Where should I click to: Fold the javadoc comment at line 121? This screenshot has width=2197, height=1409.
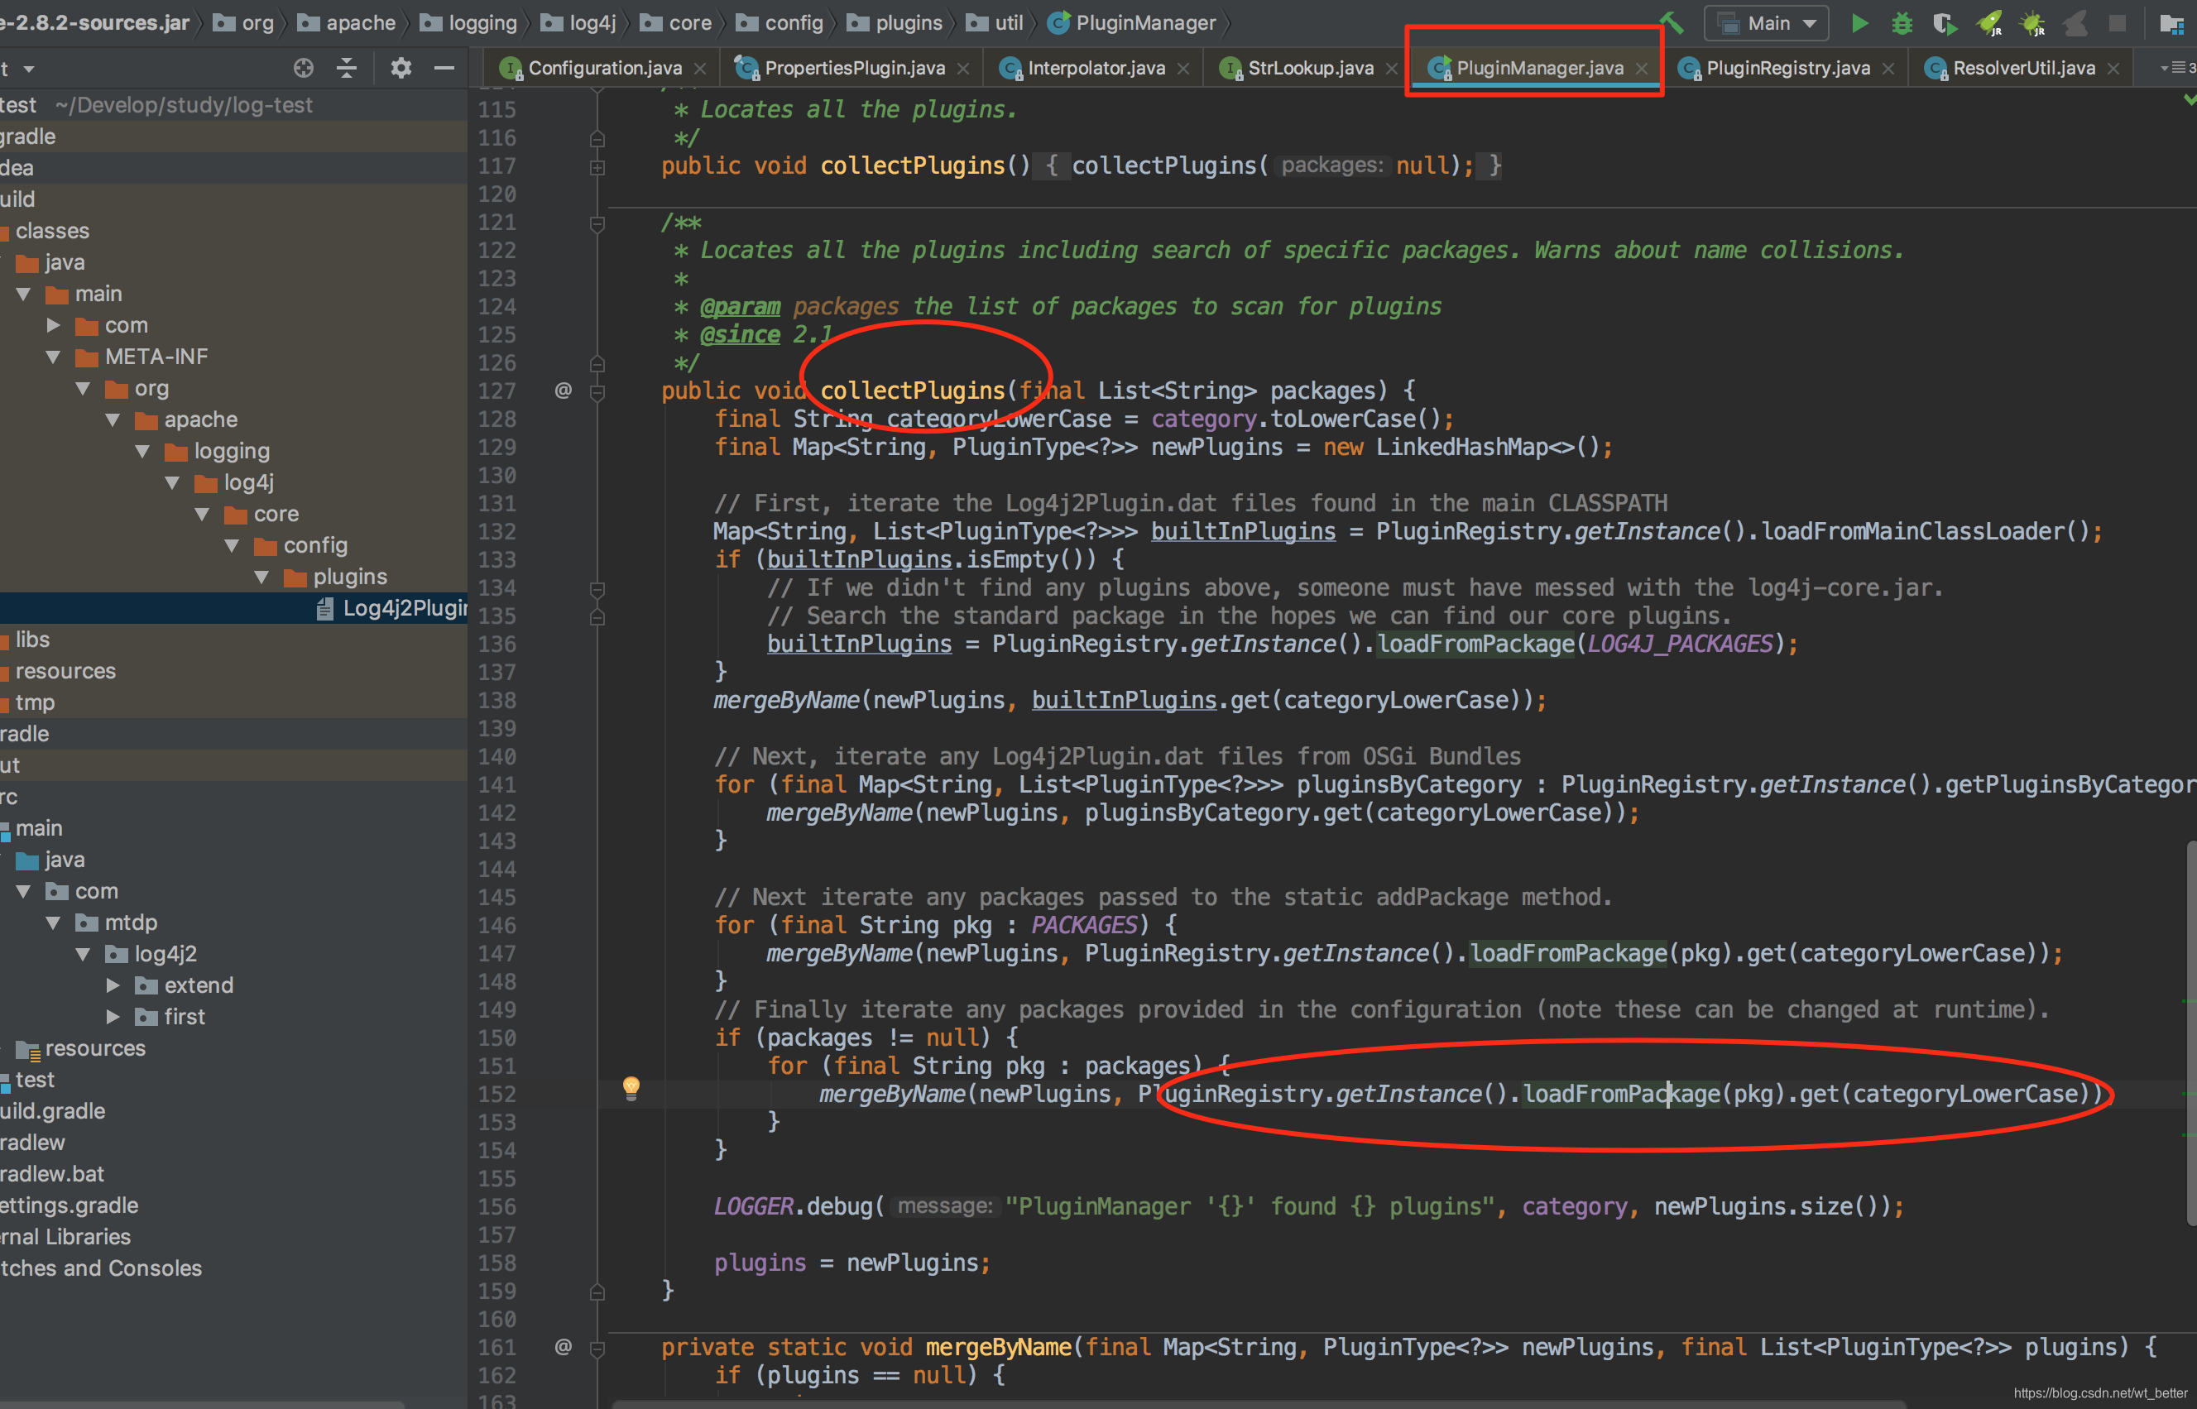pos(597,223)
